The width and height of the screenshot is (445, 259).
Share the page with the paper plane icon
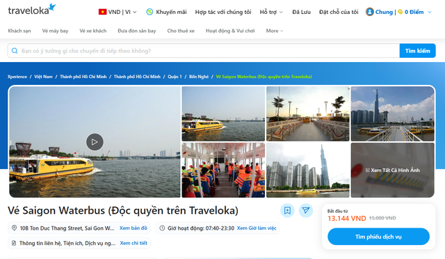coord(306,210)
